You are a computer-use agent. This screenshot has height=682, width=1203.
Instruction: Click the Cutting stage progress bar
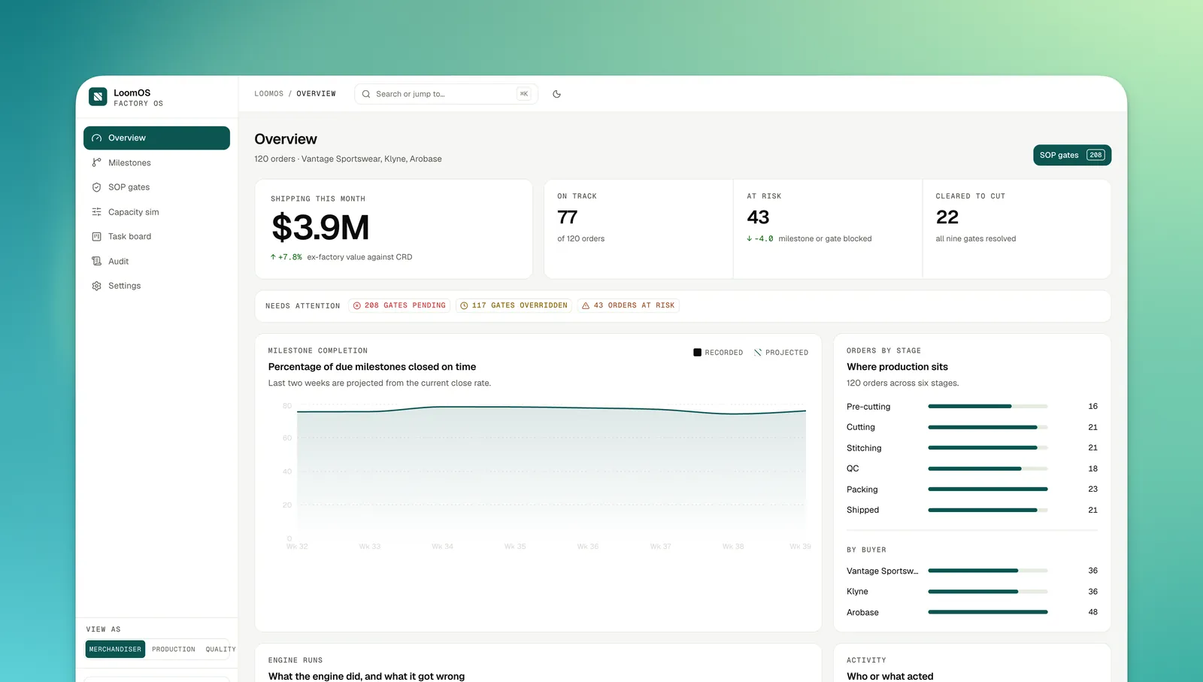click(988, 427)
